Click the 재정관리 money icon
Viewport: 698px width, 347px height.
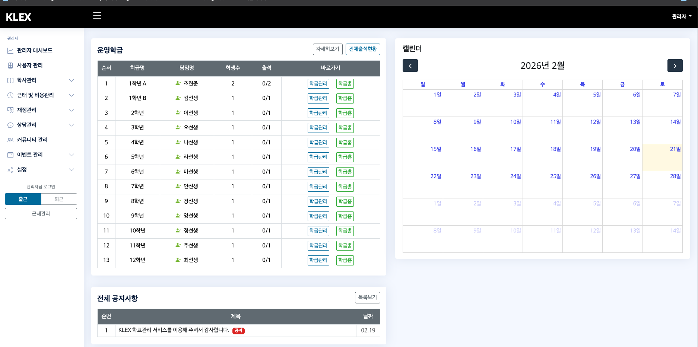click(10, 110)
